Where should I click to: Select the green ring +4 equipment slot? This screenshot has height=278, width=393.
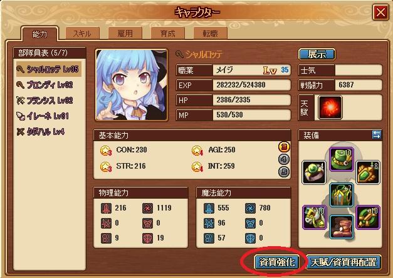click(314, 172)
